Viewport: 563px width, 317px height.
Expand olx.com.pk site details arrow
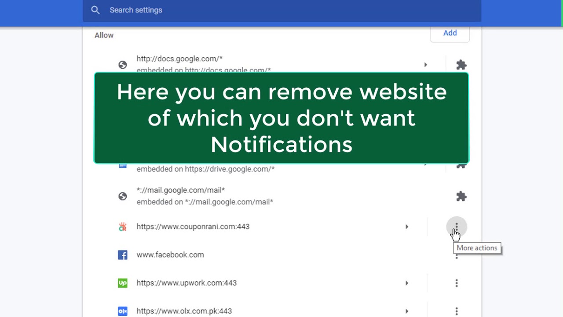coord(407,311)
